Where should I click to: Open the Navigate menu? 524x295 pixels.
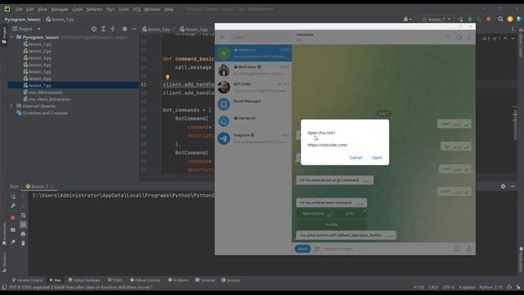[60, 9]
